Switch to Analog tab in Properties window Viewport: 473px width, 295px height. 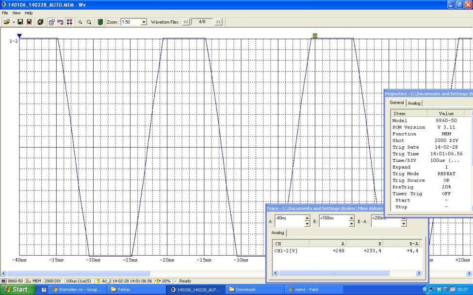click(x=414, y=103)
